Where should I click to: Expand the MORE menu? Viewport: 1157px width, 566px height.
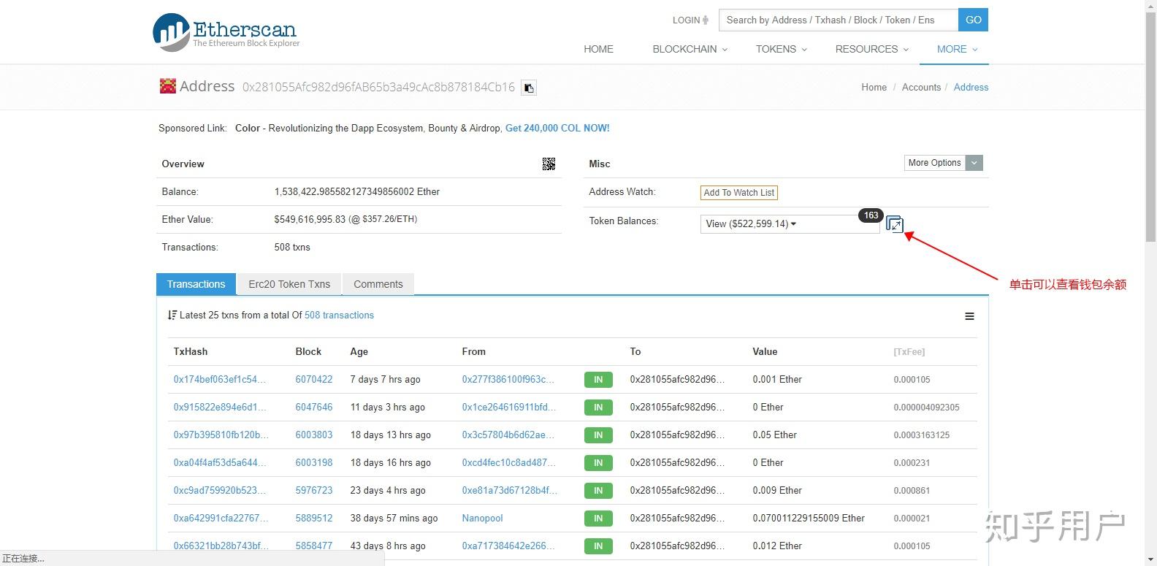[x=957, y=49]
